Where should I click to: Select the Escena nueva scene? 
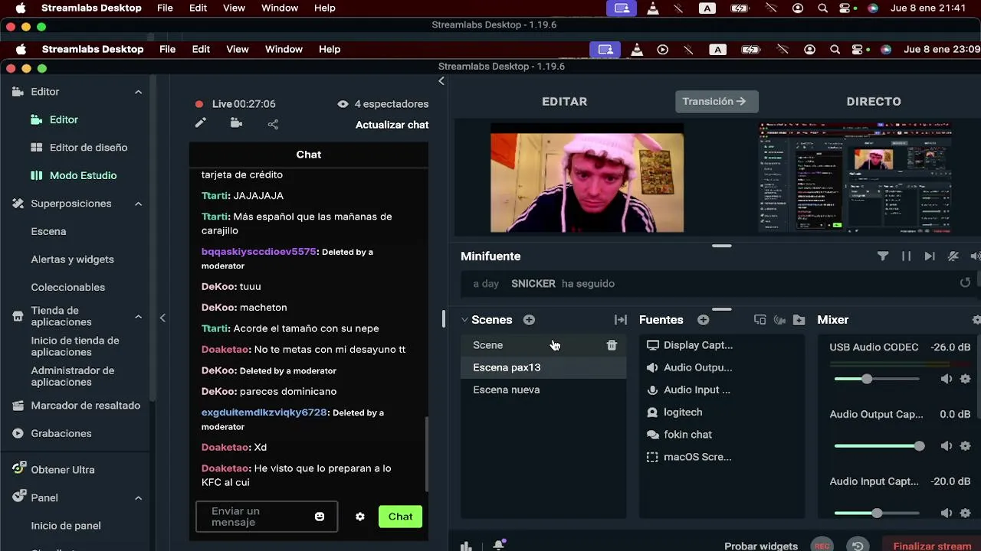(x=543, y=390)
